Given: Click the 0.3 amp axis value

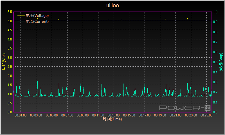Looking at the screenshot, I should (215, 82).
